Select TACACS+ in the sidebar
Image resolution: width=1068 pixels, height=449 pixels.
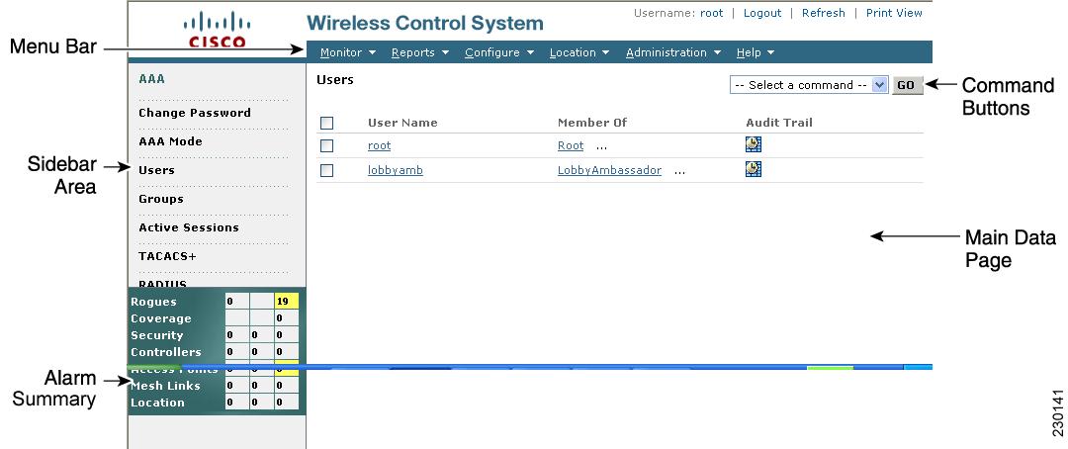point(167,256)
